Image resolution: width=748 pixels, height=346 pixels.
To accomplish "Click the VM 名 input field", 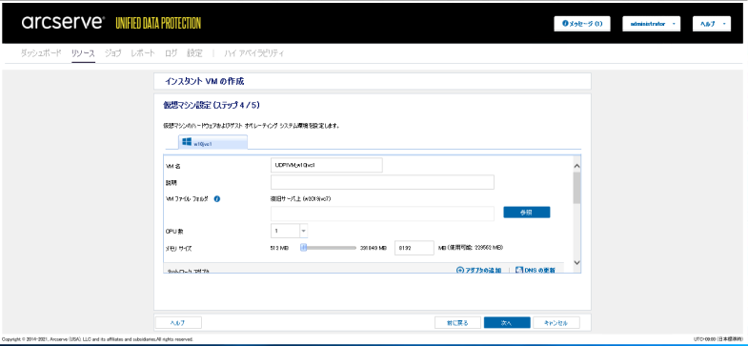I will coord(326,165).
